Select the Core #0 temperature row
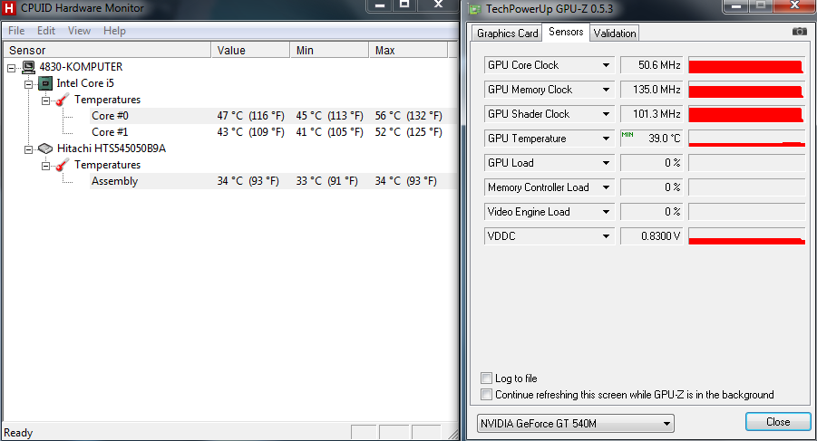 [110, 116]
